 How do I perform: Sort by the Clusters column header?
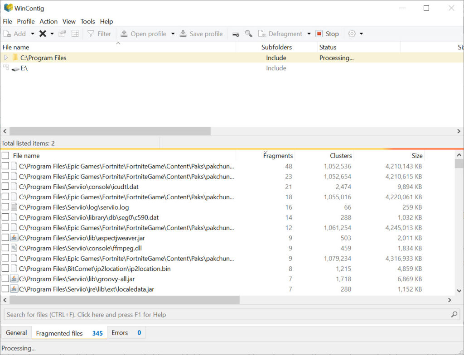324,156
